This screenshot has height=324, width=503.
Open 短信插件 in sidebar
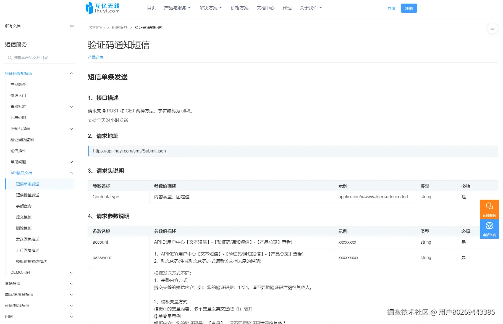(18, 151)
